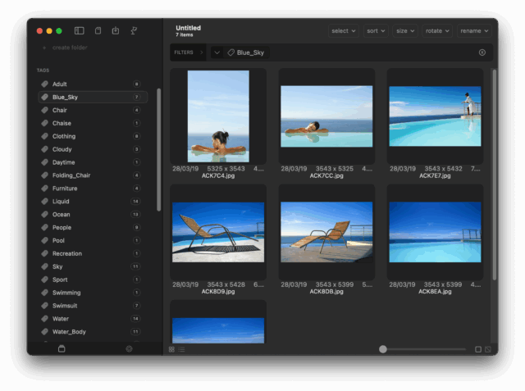
Task: Open the select dropdown
Action: (x=343, y=31)
